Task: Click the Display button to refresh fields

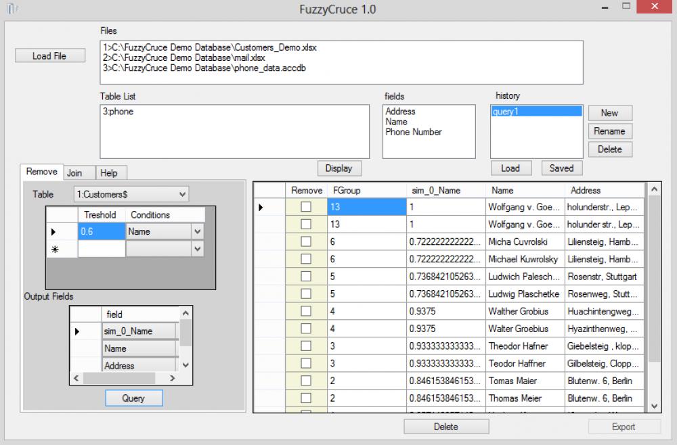Action: tap(339, 168)
